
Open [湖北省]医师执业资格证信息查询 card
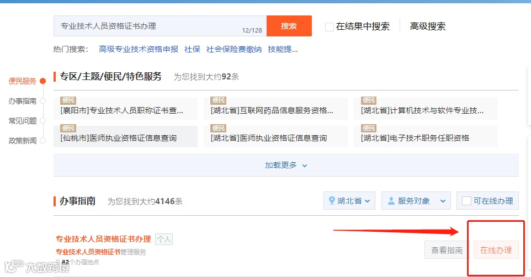275,136
